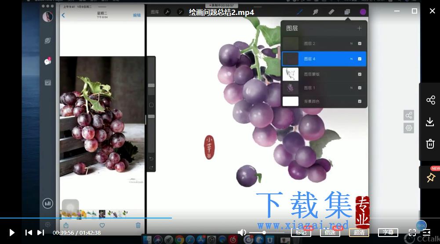Select the Procreate eraser tool
Screen dimensions: 440x244
331,12
